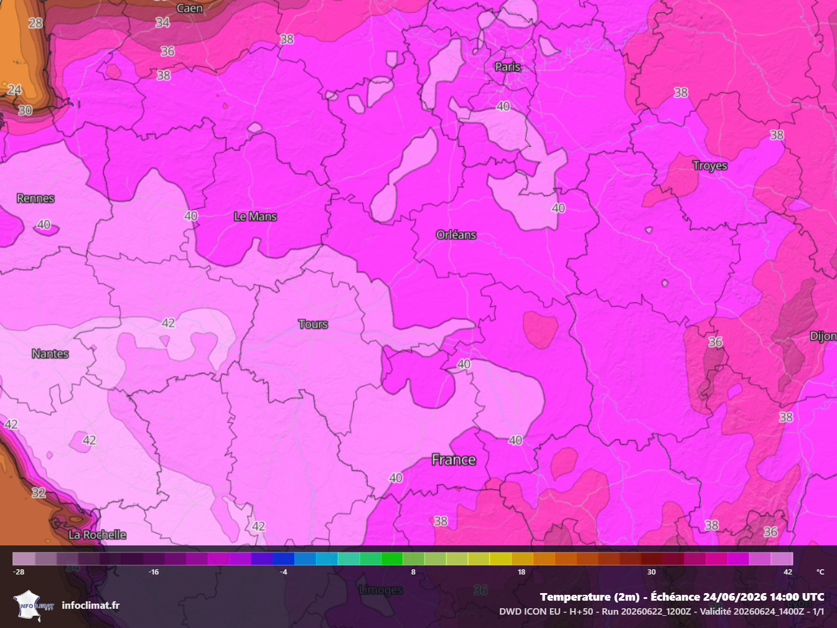The height and width of the screenshot is (628, 837).
Task: Select the France country label
Action: tap(453, 460)
